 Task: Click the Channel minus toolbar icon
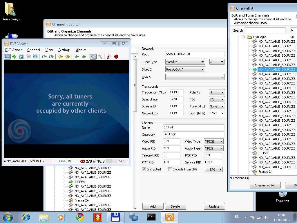44,57
